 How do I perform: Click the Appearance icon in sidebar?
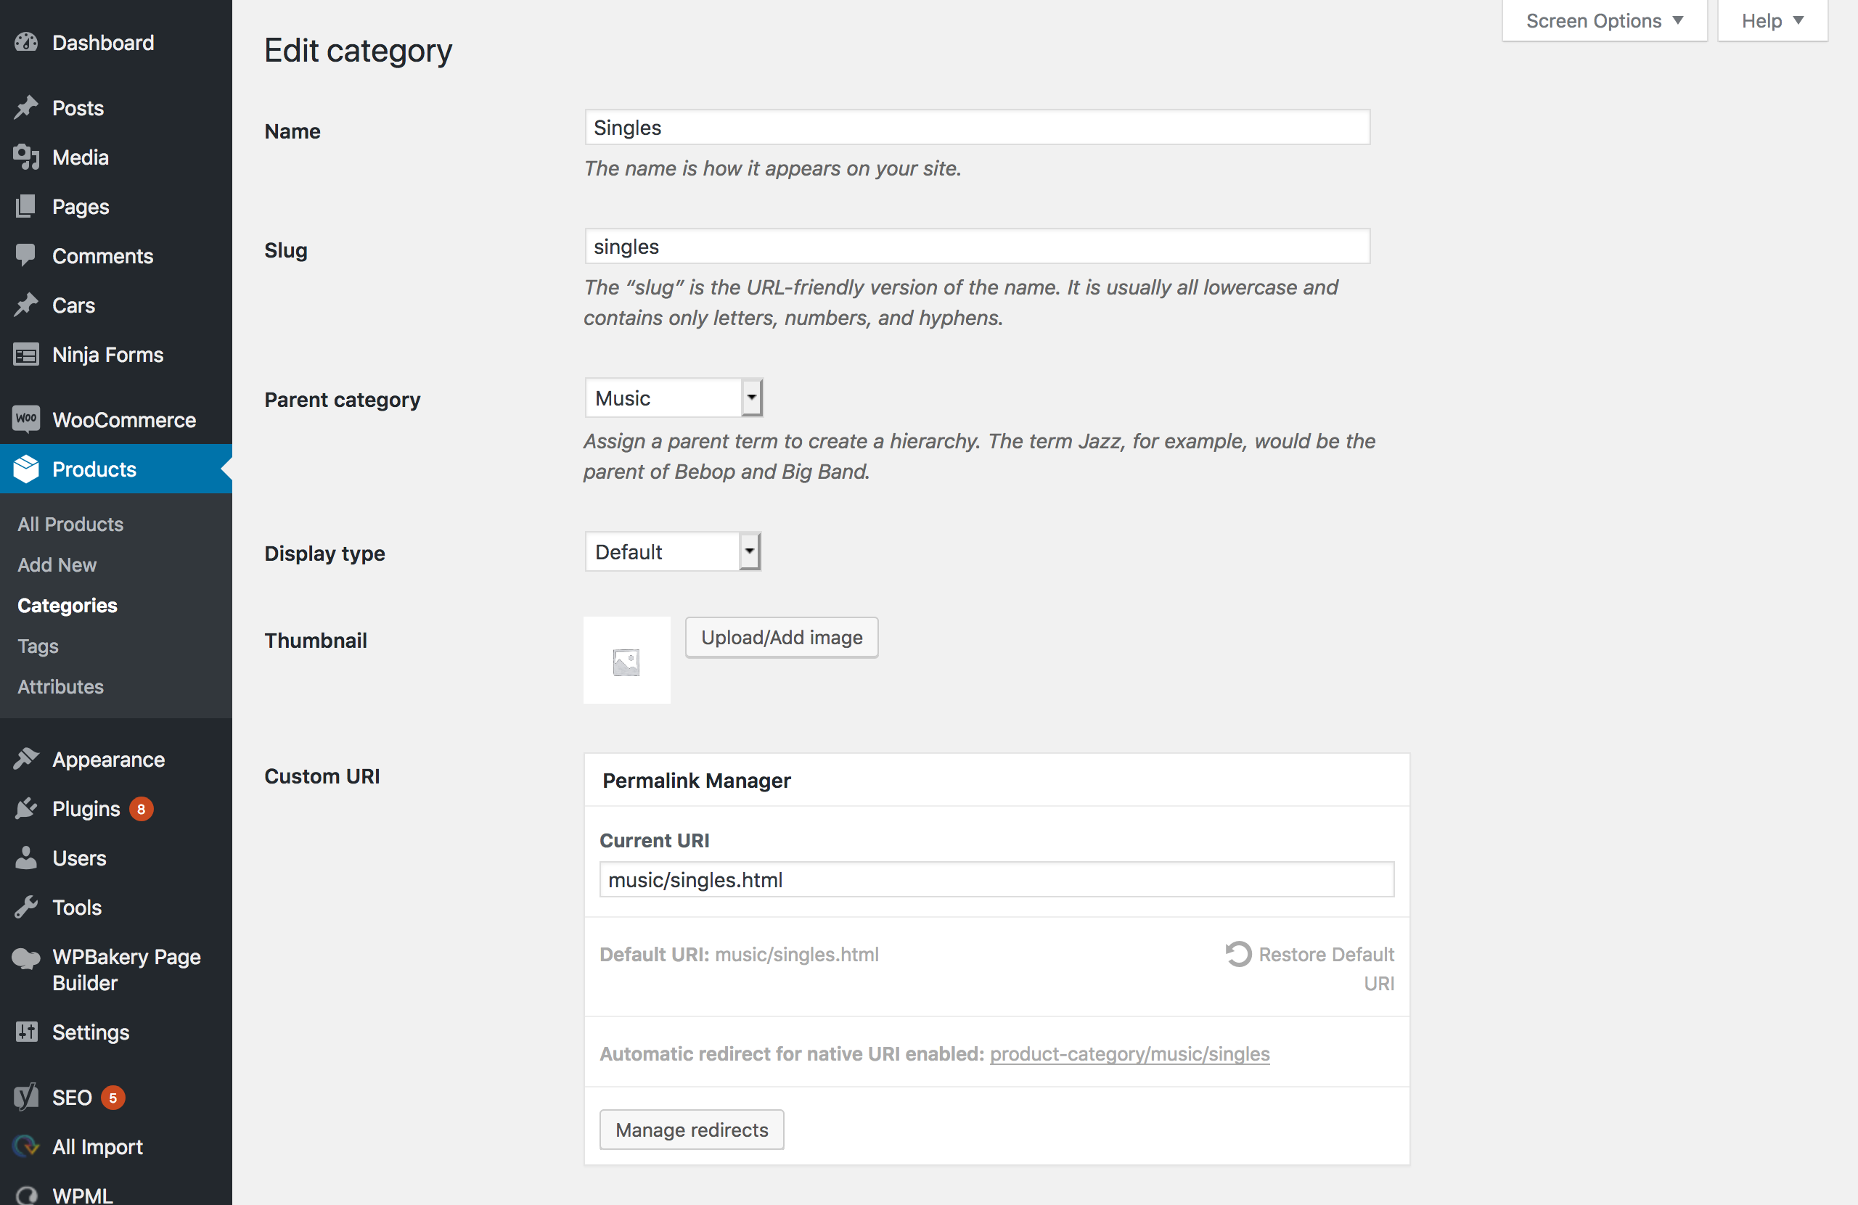25,758
